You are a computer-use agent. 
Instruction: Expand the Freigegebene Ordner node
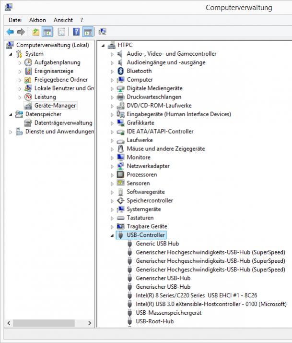tap(20, 80)
